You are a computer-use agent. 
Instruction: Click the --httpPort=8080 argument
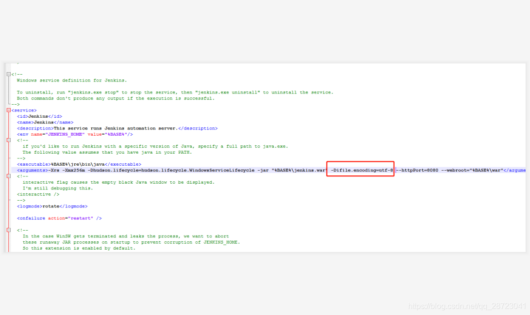[417, 170]
